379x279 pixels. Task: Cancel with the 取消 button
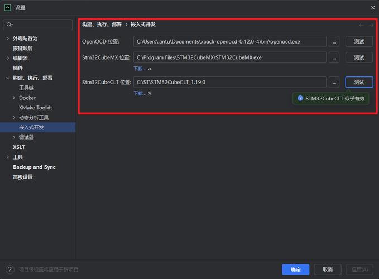click(x=328, y=270)
